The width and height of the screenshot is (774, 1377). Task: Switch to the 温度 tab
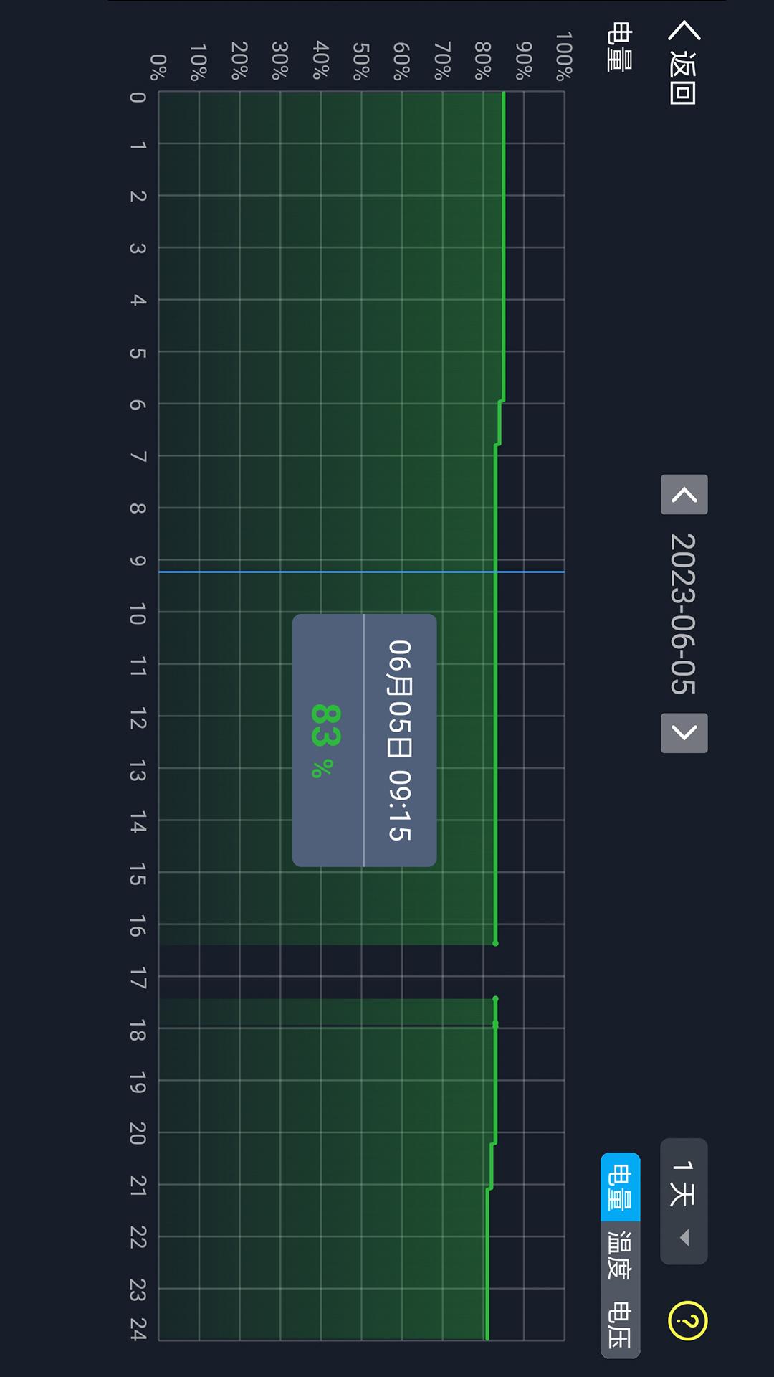[x=620, y=1255]
